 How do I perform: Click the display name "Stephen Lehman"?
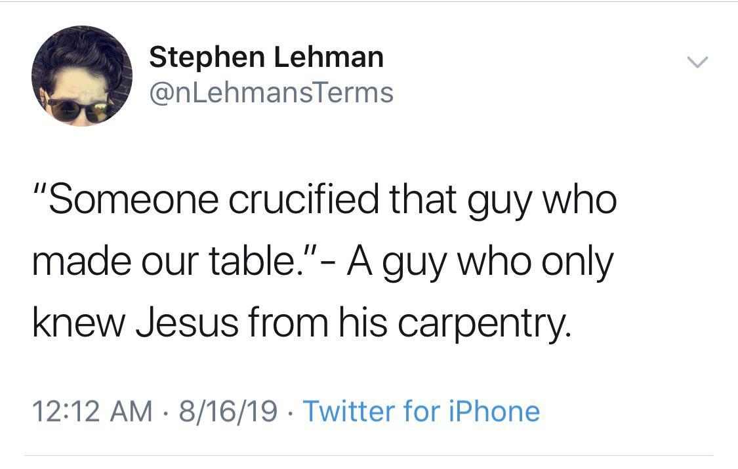point(266,57)
